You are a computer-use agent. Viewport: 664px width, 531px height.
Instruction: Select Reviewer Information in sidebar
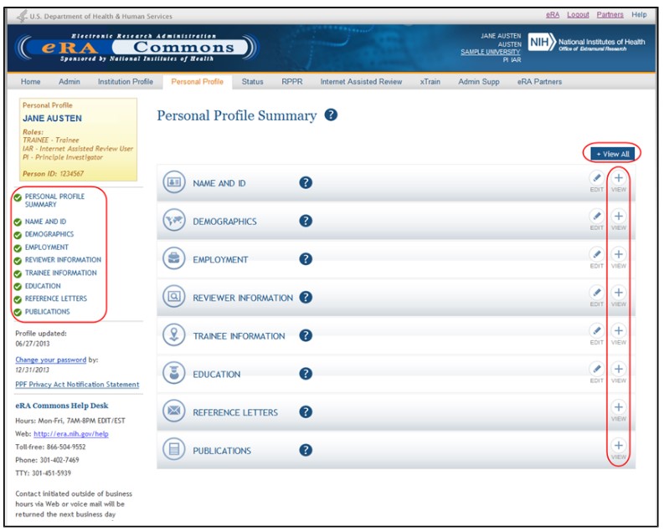pos(63,260)
